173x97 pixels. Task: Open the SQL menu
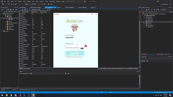34,1
